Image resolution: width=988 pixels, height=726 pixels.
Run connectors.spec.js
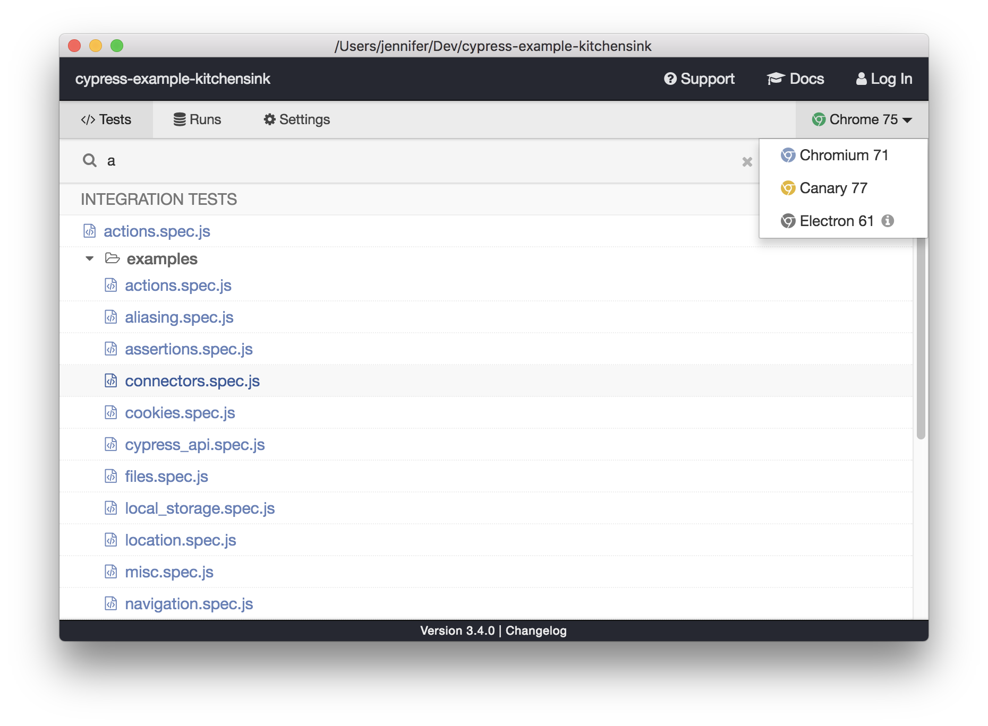[x=192, y=381]
